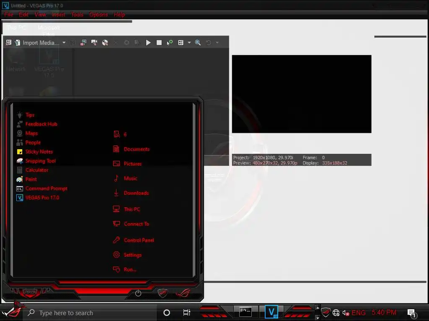Launch VEGAS Pro 17.0 from Start menu
Screen dimensions: 429x321
coord(38,198)
